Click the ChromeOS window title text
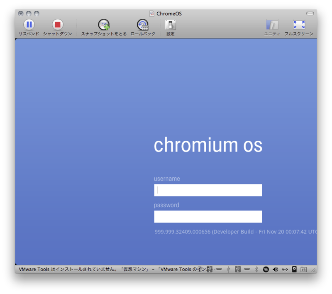The image size is (332, 294). click(x=169, y=14)
